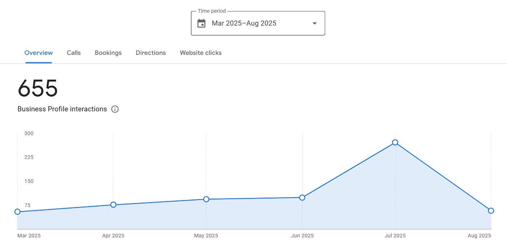Open the Bookings tab
Viewport: 507px width, 249px height.
(108, 53)
